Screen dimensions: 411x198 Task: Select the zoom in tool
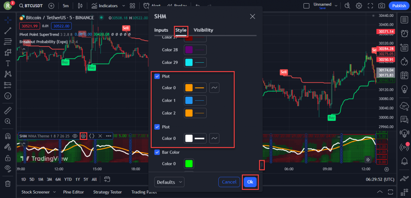pyautogui.click(x=8, y=121)
